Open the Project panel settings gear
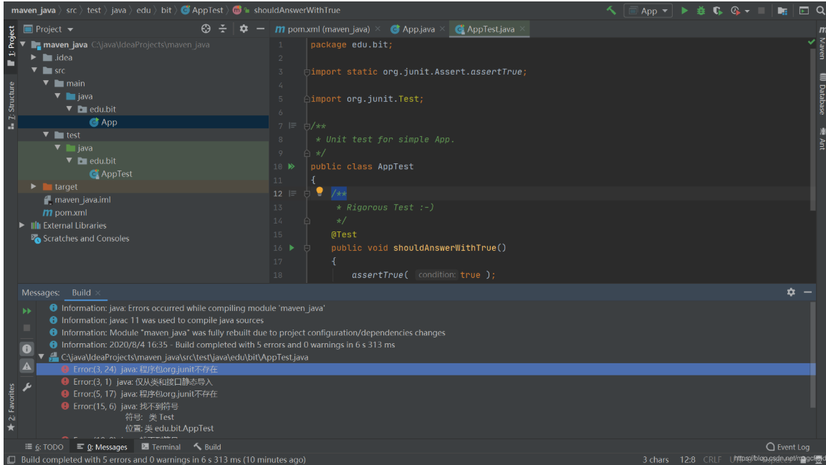The height and width of the screenshot is (465, 826). (x=244, y=29)
